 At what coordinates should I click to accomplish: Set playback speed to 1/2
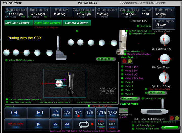coord(67,113)
